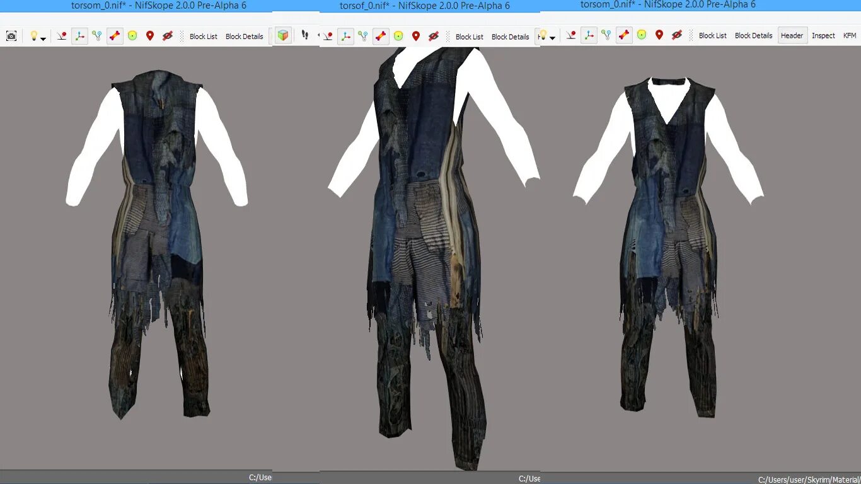This screenshot has height=484, width=861.
Task: Open Block List in right torsom_0 window
Action: pos(713,36)
